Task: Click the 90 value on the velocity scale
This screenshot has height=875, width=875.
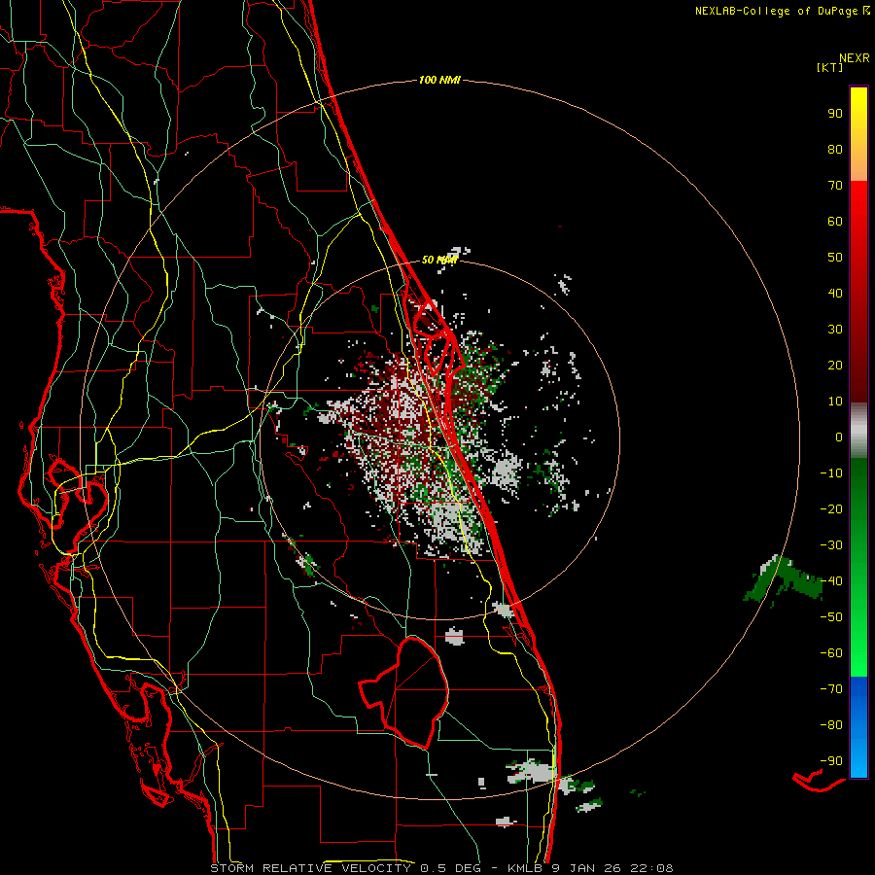Action: coord(835,114)
